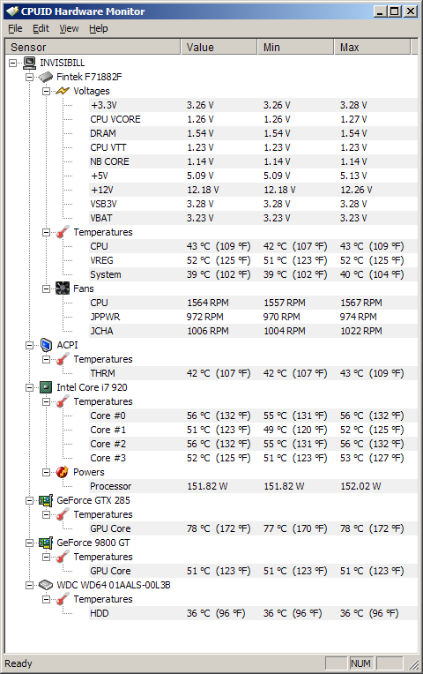The height and width of the screenshot is (674, 423).
Task: Click the CPUID title bar app icon
Action: click(12, 11)
